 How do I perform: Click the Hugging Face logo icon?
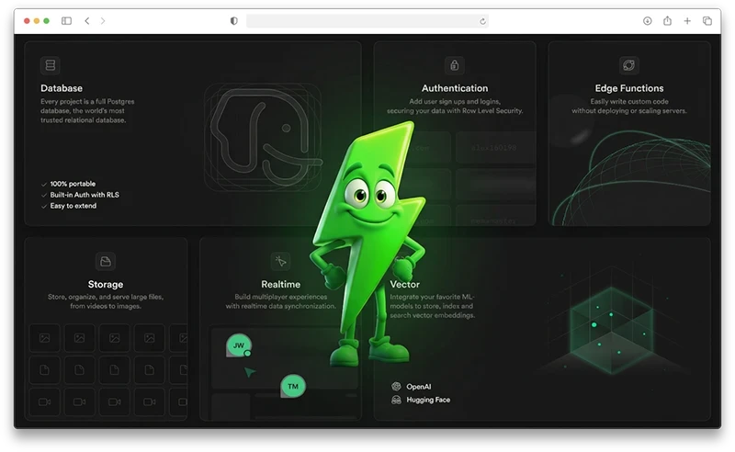click(x=396, y=400)
